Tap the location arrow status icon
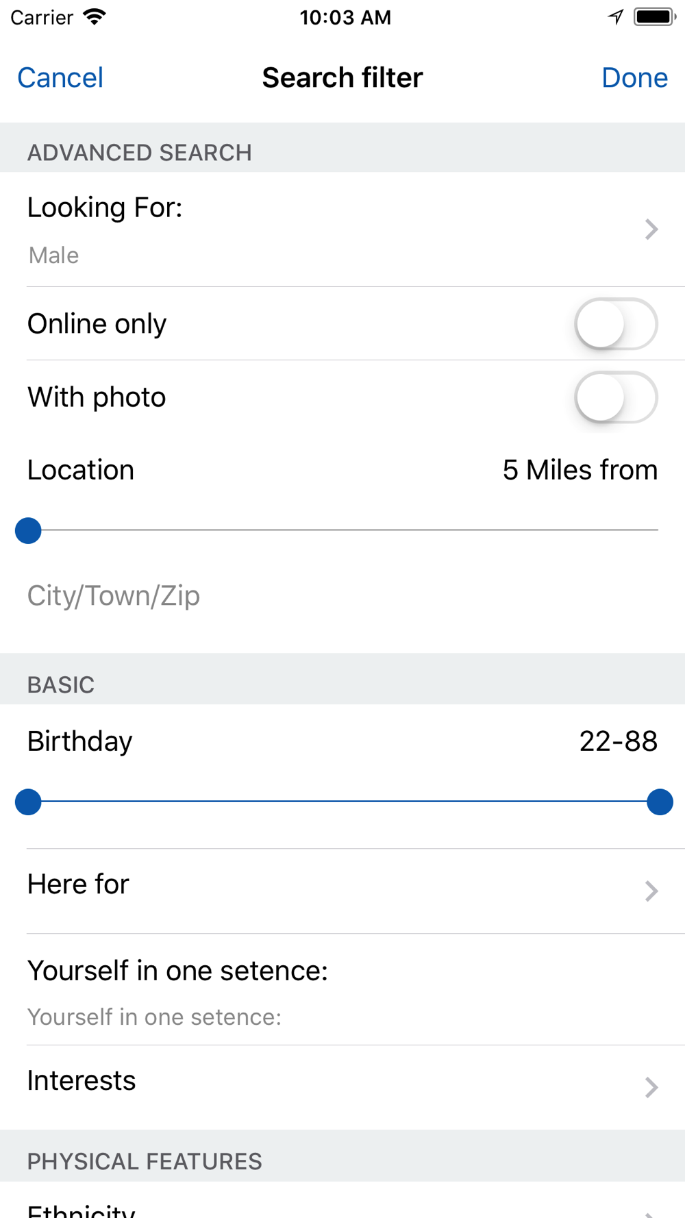The image size is (685, 1218). [x=616, y=16]
